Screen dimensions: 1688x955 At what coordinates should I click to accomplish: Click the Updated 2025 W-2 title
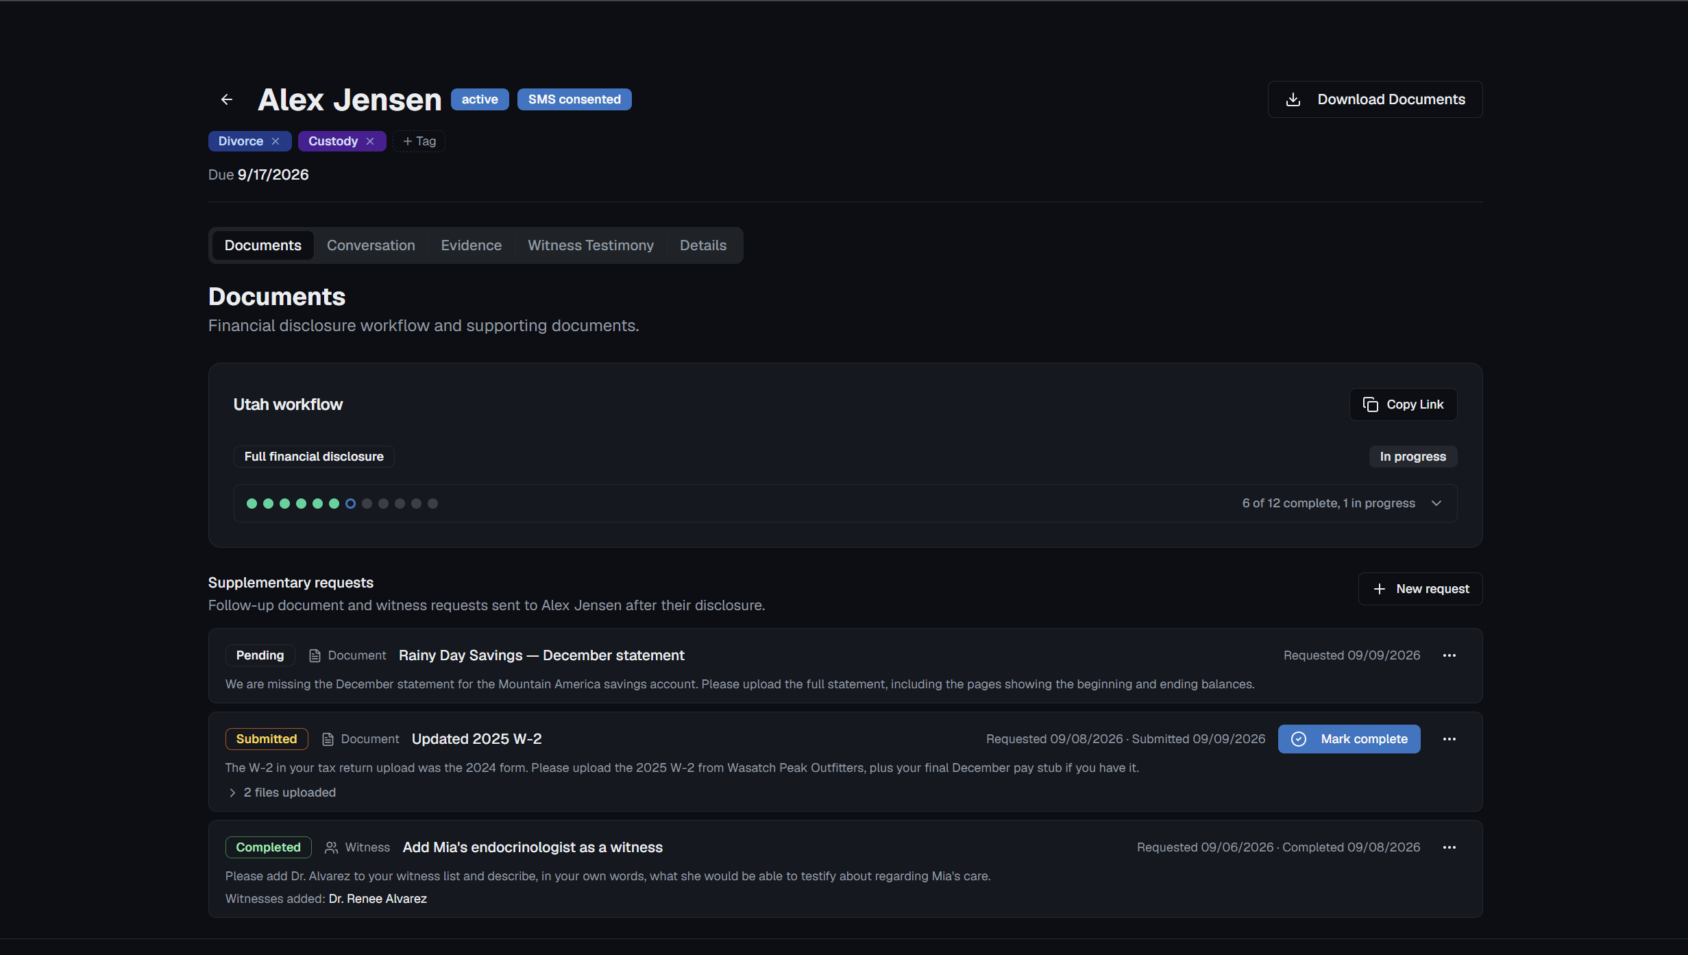click(476, 739)
